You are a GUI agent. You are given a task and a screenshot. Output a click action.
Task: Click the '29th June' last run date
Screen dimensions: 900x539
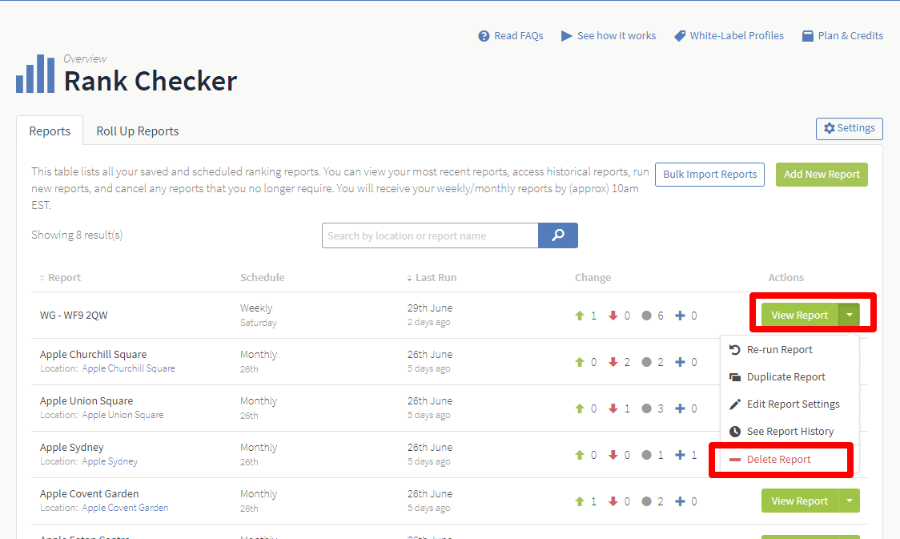coord(430,308)
